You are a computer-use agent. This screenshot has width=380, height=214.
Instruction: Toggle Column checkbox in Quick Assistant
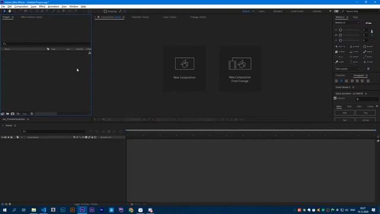pos(335,98)
